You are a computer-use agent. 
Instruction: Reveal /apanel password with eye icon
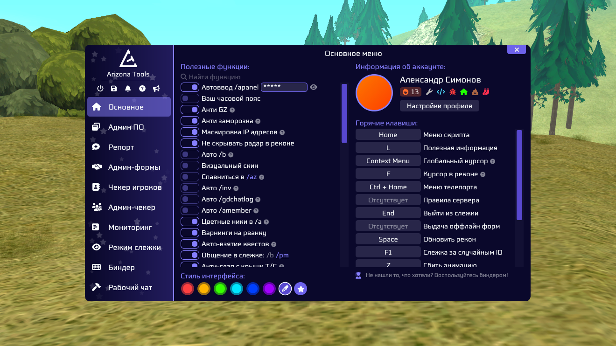[x=314, y=87]
